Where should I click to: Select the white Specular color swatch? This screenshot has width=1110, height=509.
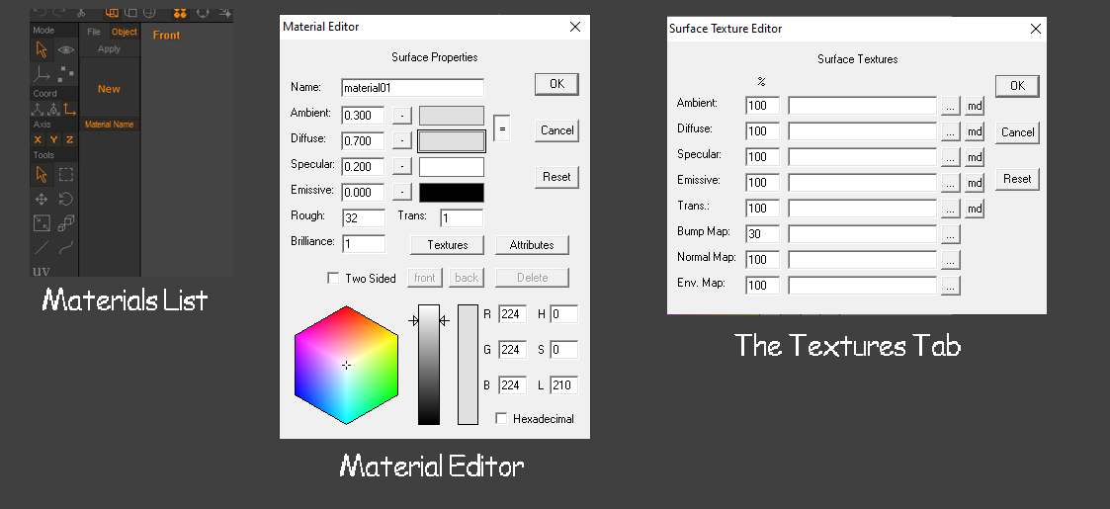click(452, 167)
